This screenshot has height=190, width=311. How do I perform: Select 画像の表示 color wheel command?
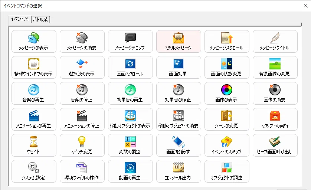click(227, 94)
